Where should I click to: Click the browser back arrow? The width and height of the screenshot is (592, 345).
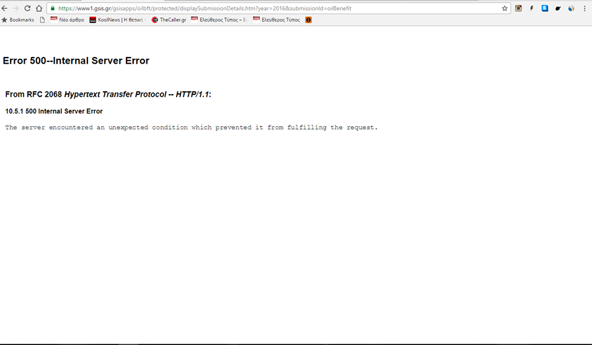pos(5,8)
